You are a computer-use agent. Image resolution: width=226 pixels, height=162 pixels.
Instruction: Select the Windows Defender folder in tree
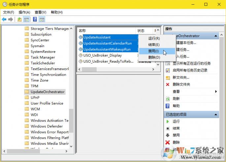click(47, 126)
